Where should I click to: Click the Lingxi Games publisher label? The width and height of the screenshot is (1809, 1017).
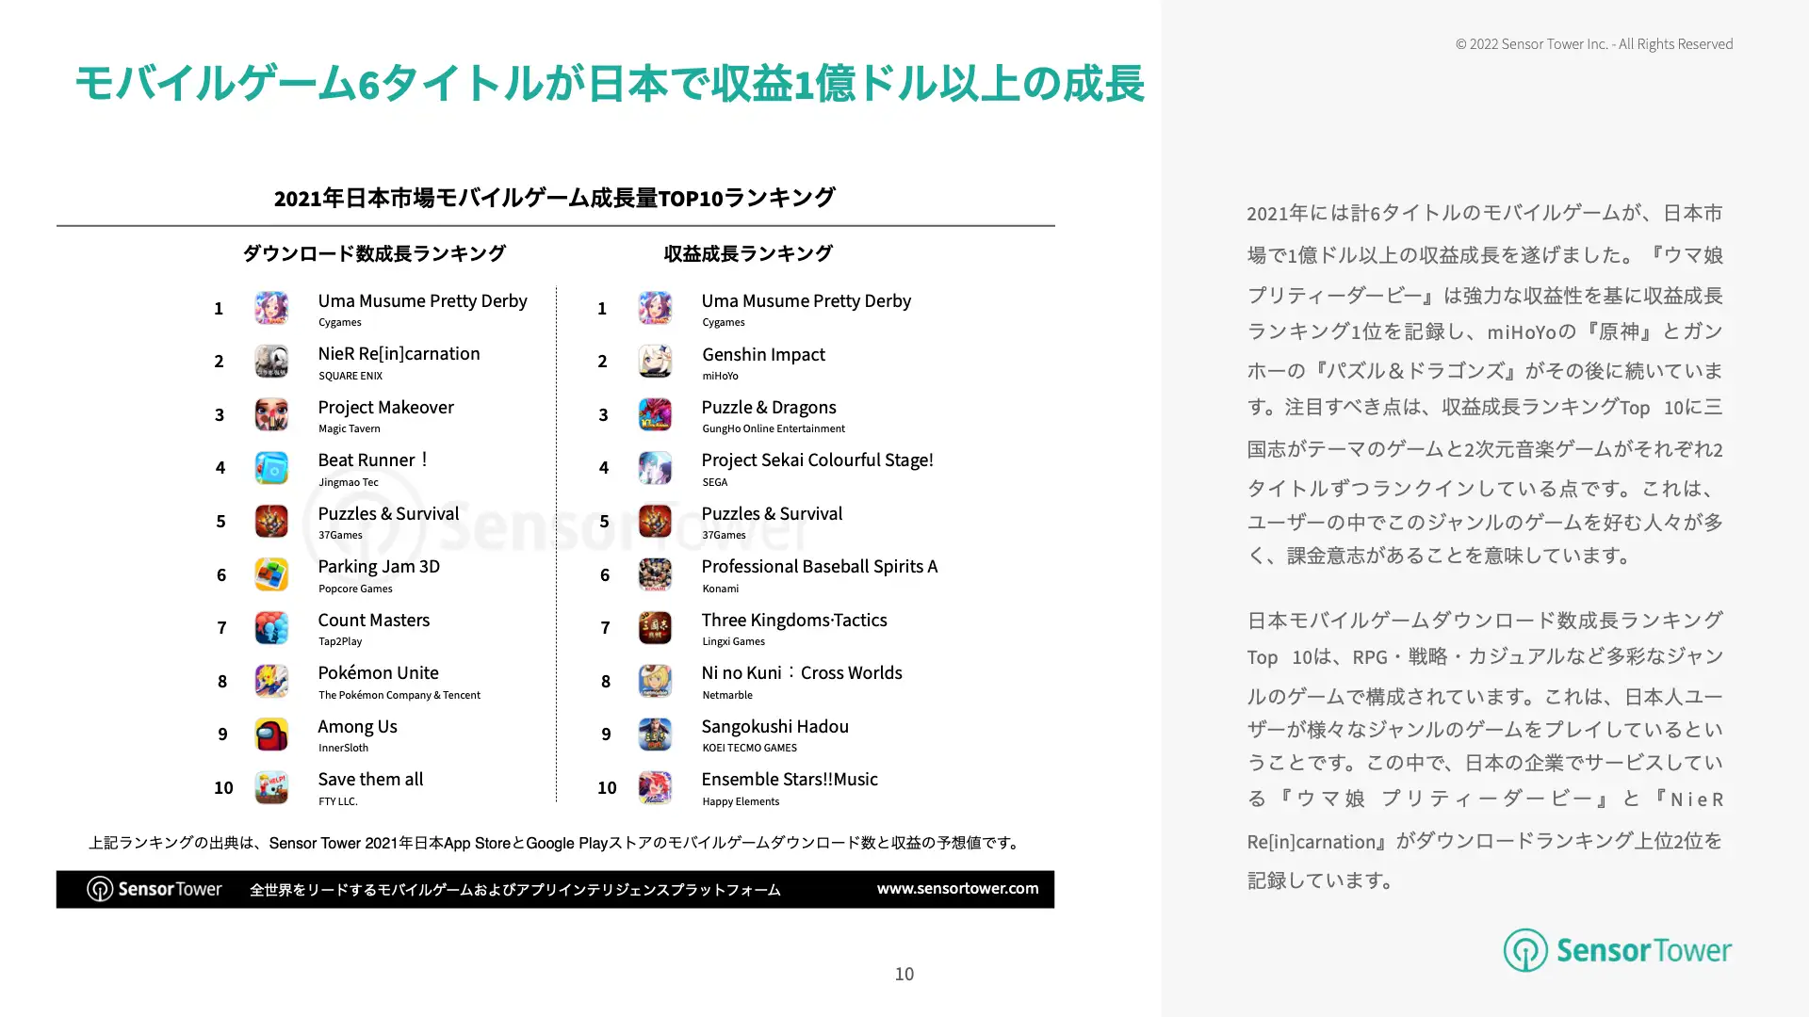click(x=734, y=641)
